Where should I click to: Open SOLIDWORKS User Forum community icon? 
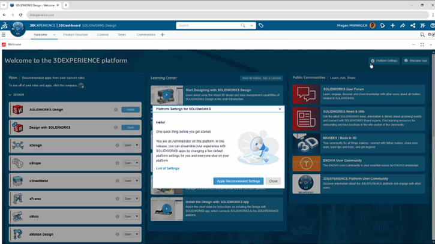pos(306,94)
